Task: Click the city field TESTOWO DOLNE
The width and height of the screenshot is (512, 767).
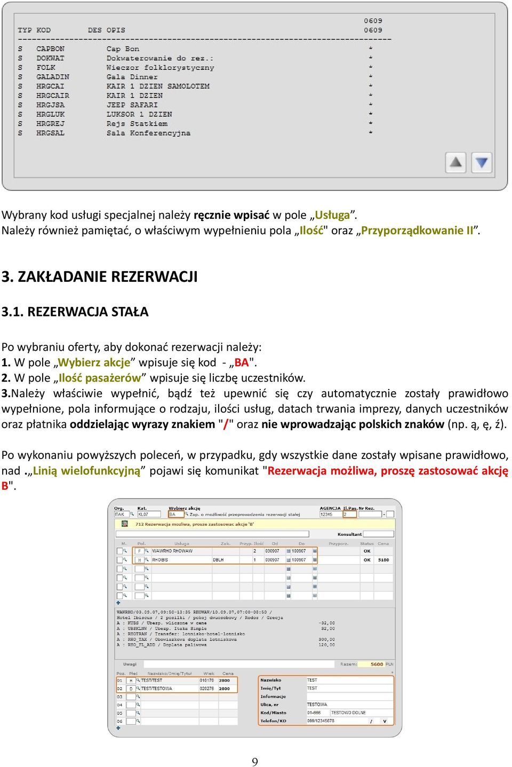Action: click(x=361, y=713)
